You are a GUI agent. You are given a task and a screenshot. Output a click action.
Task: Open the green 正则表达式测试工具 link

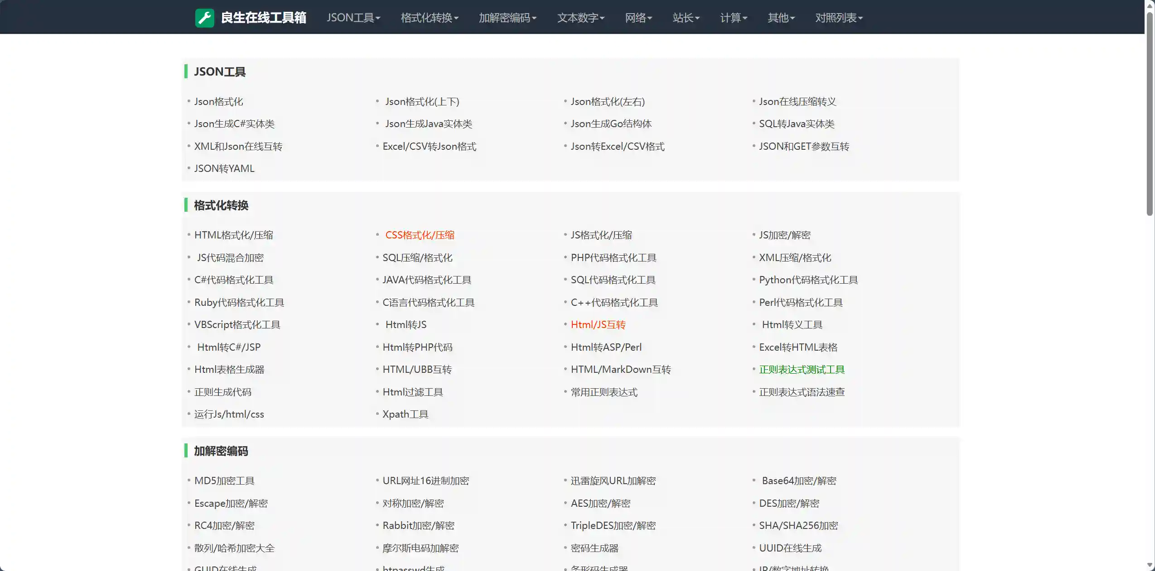point(802,369)
